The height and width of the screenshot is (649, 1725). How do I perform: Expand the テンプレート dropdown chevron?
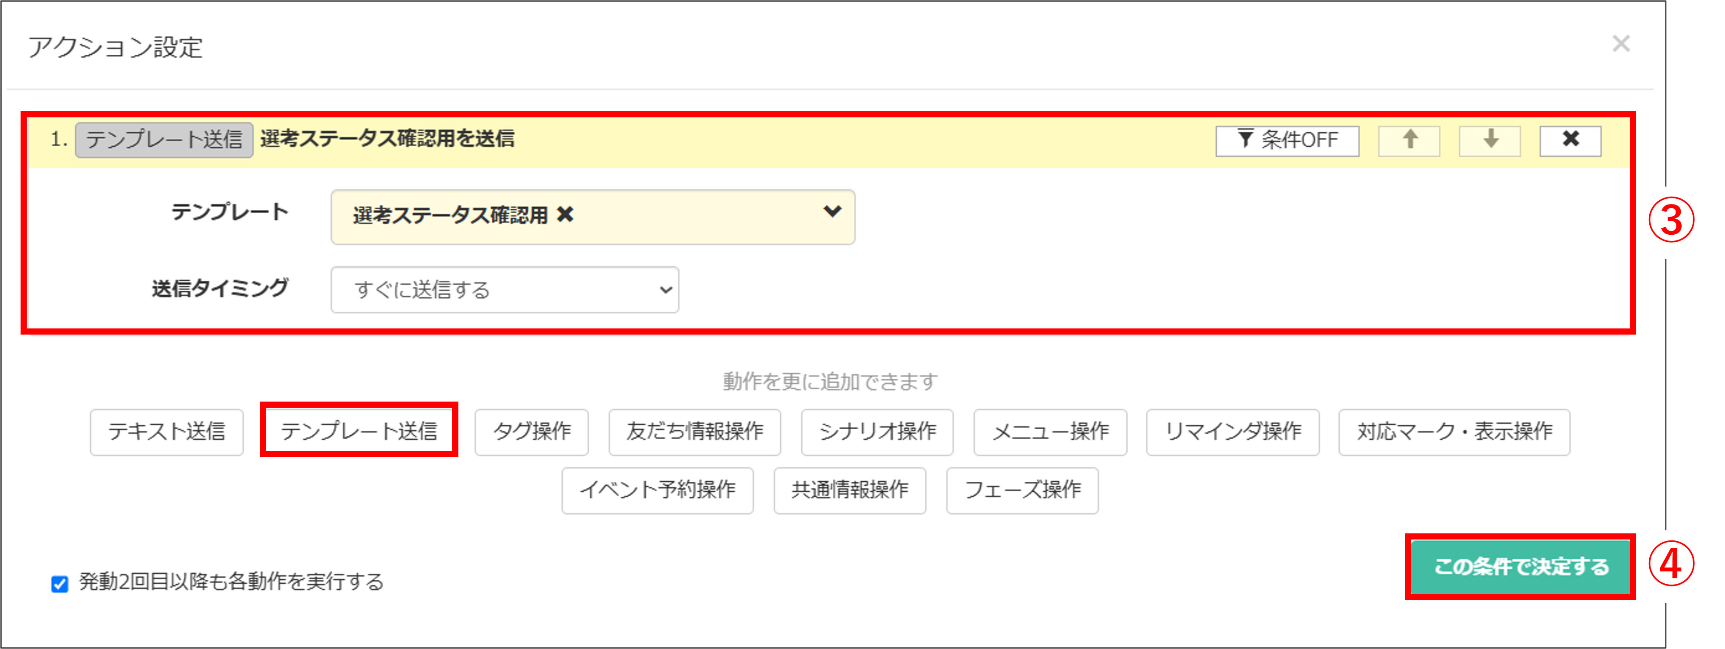tap(832, 212)
